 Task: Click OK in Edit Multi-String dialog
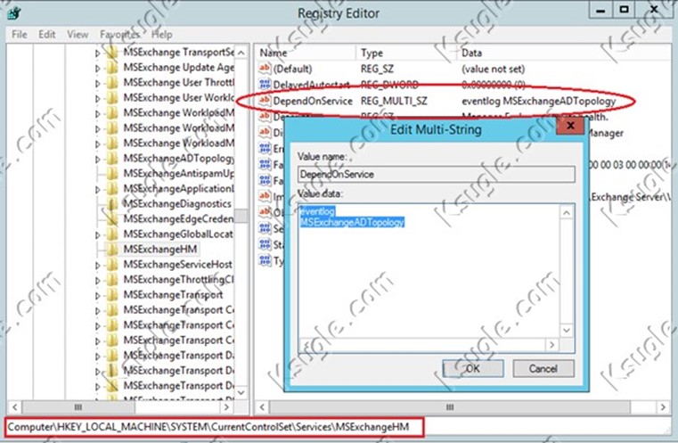[473, 369]
